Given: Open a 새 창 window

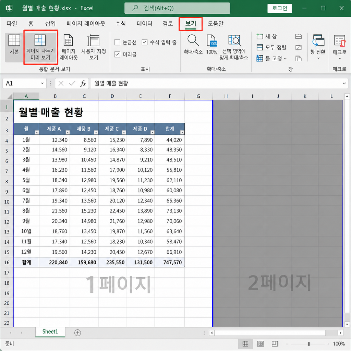Looking at the screenshot, I should point(267,36).
